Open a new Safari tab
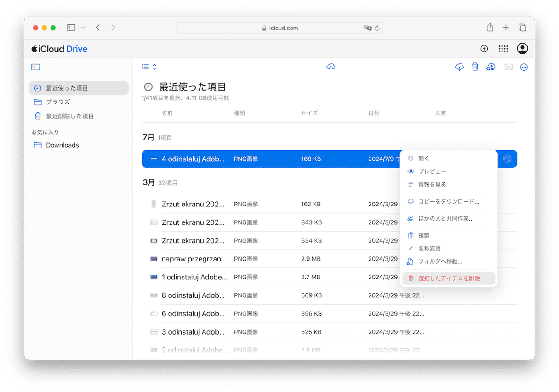Viewport: 559px width, 392px height. [506, 28]
